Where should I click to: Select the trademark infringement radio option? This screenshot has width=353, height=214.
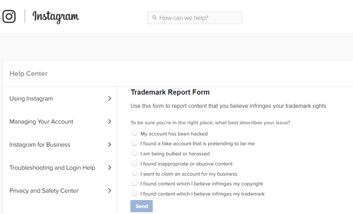coord(135,193)
